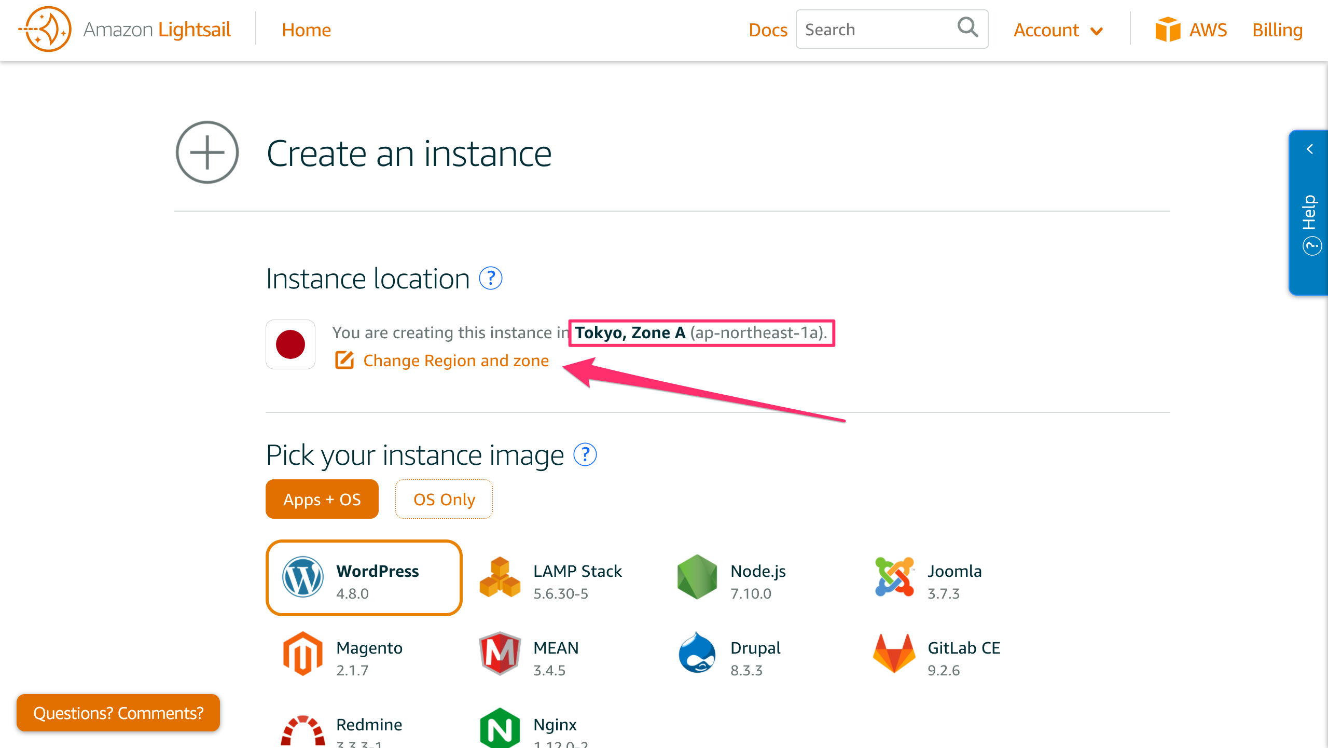Click the Change Region edit pencil icon
Viewport: 1328px width, 748px height.
click(x=344, y=360)
